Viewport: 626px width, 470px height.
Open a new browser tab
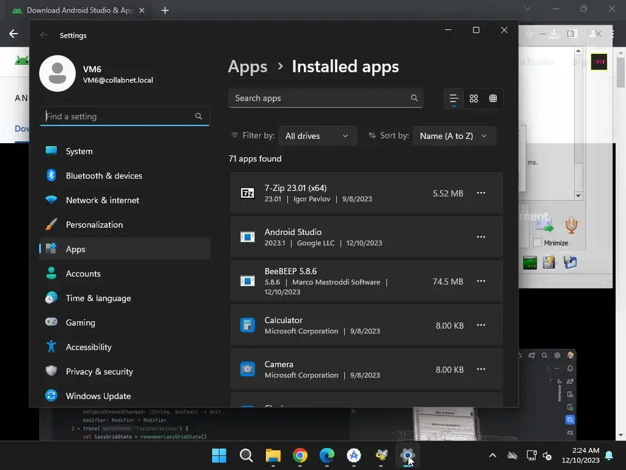(165, 10)
